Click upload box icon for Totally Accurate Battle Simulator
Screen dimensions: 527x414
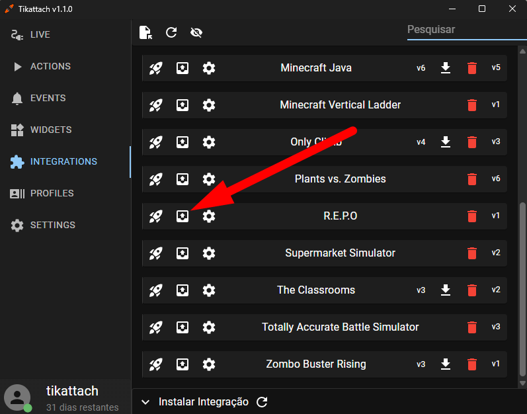pos(182,327)
